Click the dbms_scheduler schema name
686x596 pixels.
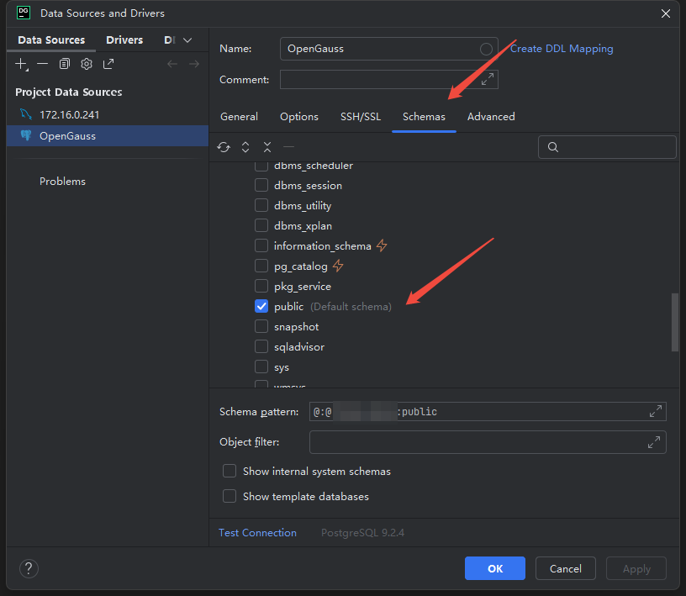(x=314, y=166)
